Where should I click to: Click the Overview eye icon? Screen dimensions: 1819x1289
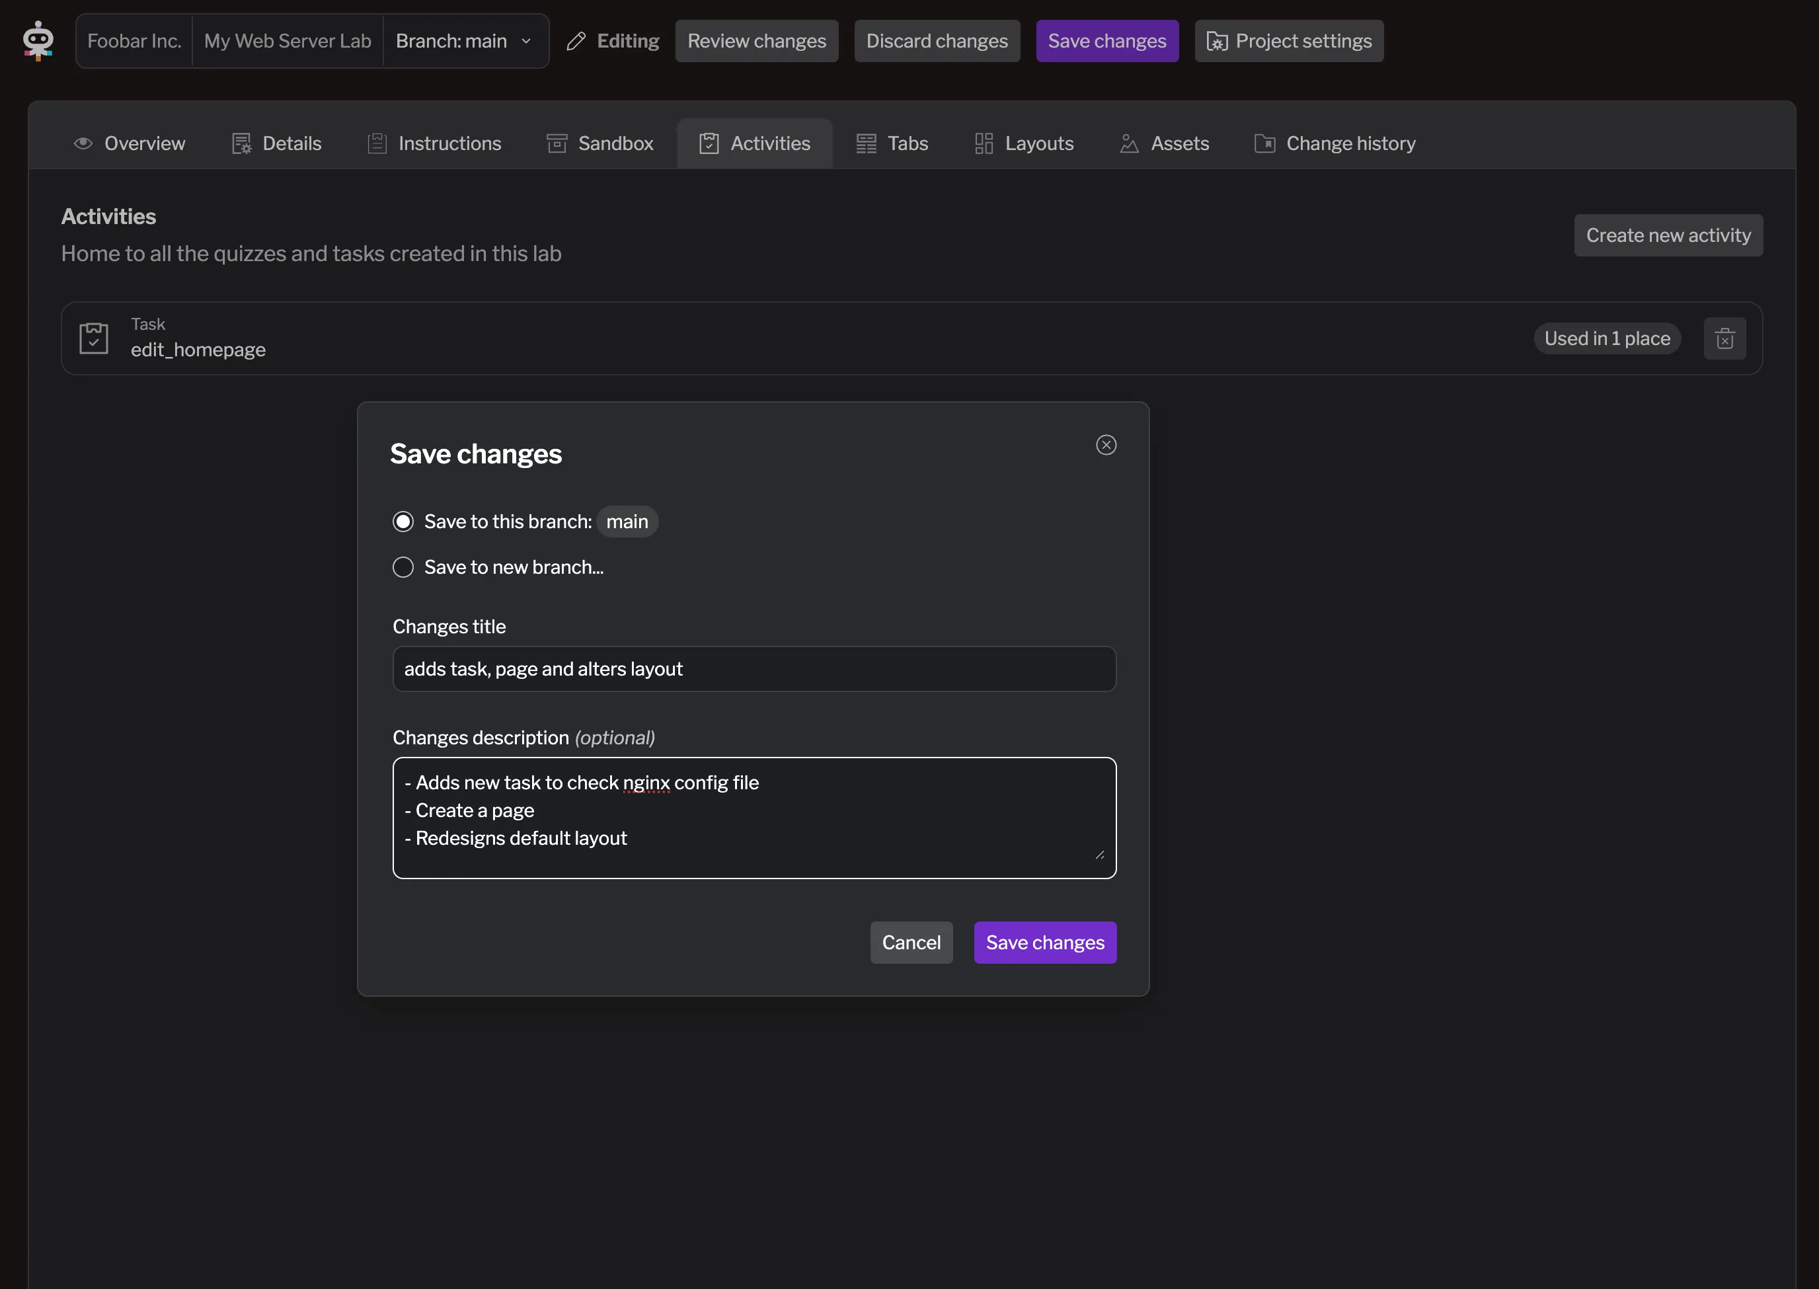pyautogui.click(x=83, y=143)
